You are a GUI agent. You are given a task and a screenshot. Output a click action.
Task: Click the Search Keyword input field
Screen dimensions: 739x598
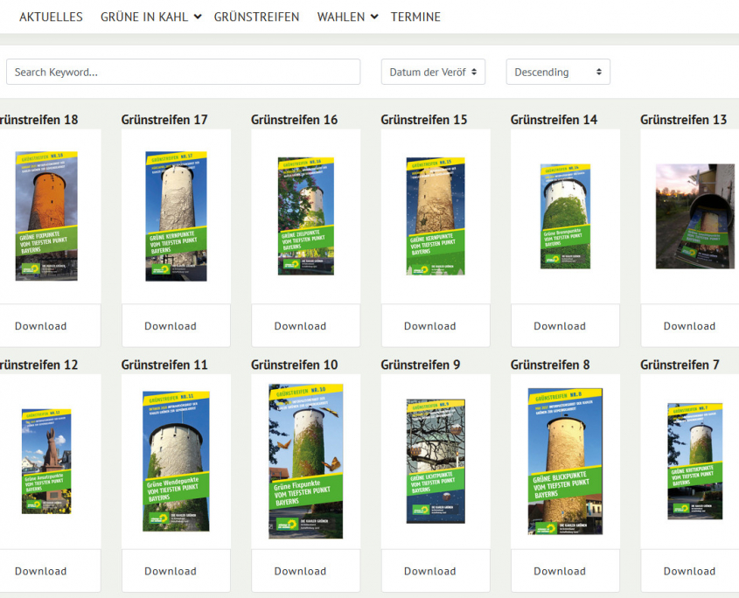[183, 72]
